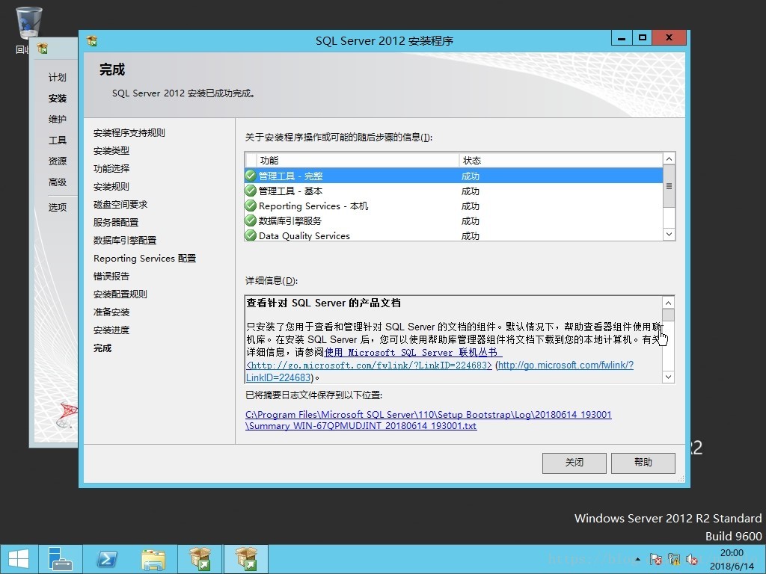Image resolution: width=766 pixels, height=574 pixels.
Task: Select the 数据库引擎服务 row
Action: [454, 220]
